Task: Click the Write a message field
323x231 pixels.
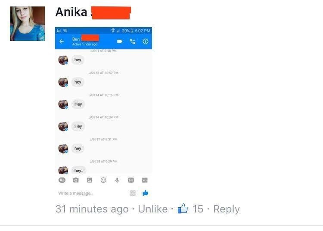Action: (x=93, y=193)
